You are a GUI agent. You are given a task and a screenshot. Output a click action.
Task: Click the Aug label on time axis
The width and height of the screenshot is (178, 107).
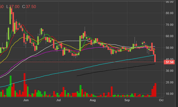[x=93, y=100]
